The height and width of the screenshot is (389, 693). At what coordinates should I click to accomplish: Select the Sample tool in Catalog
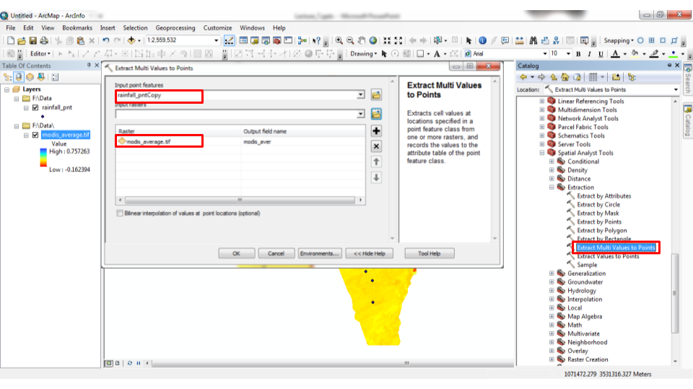click(587, 265)
